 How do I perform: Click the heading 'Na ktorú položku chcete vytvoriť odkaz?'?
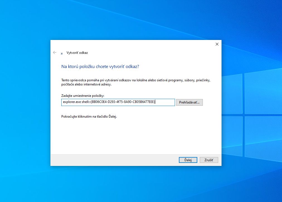(x=100, y=66)
